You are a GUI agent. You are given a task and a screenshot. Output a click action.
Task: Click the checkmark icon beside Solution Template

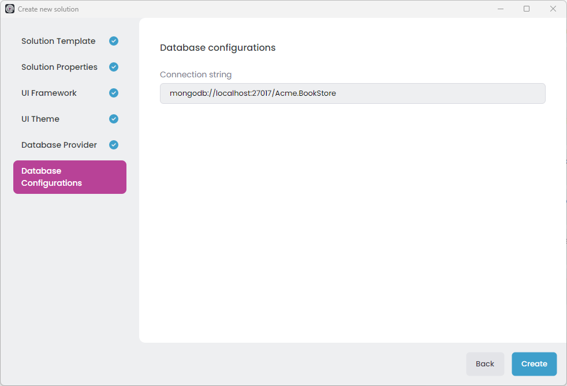pos(113,41)
